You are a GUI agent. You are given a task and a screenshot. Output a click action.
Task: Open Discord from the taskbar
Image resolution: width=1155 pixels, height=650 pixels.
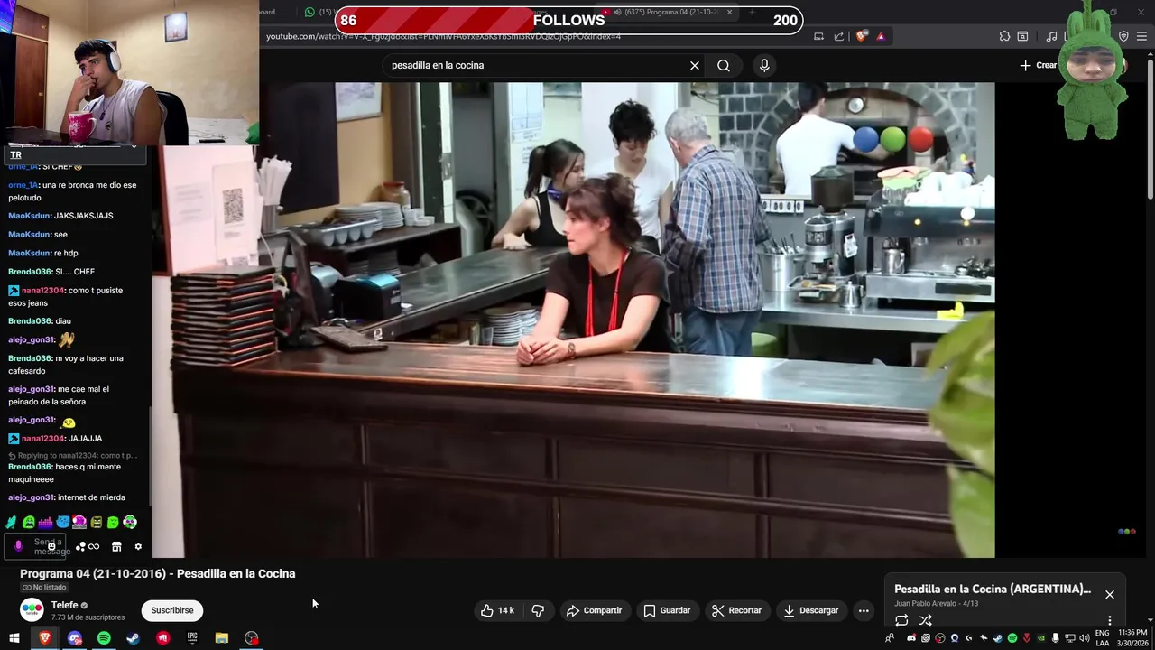[75, 638]
